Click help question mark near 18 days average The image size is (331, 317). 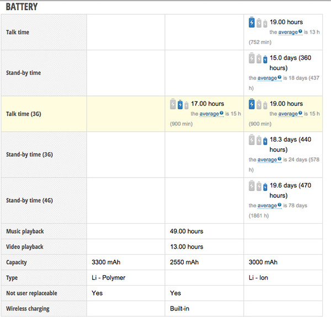click(279, 78)
